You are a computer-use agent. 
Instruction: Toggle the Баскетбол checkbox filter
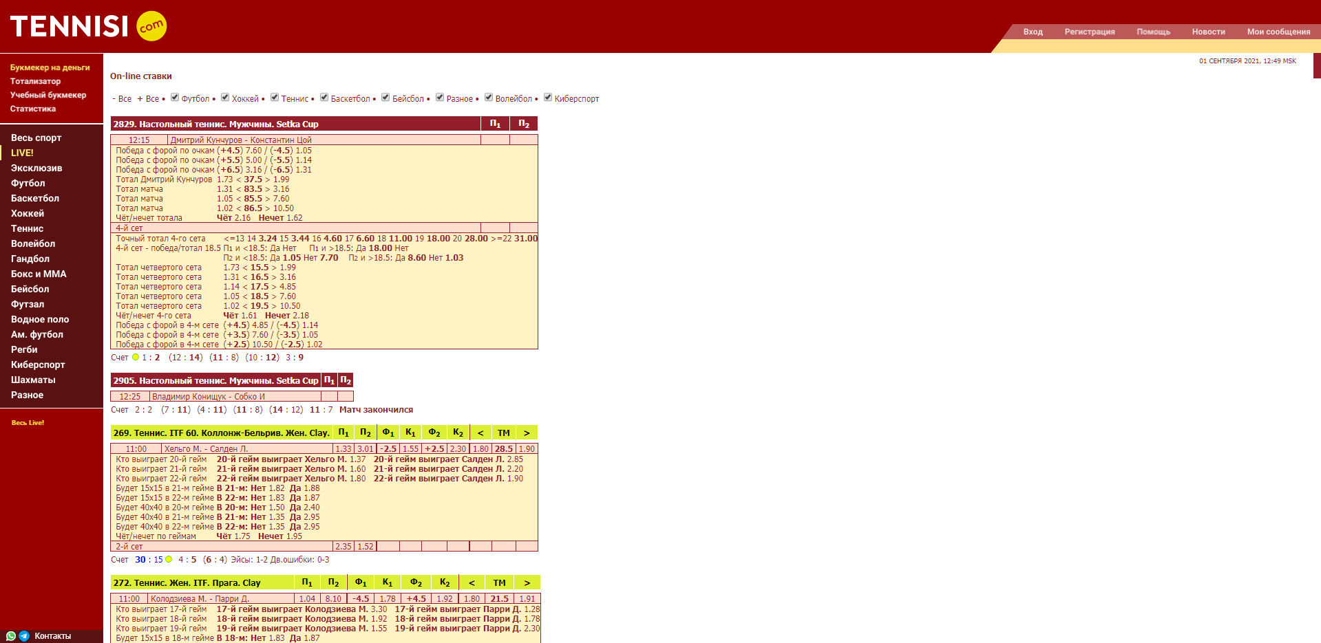(x=324, y=98)
